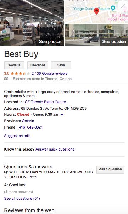Follow the Ontario province link

tap(28, 121)
